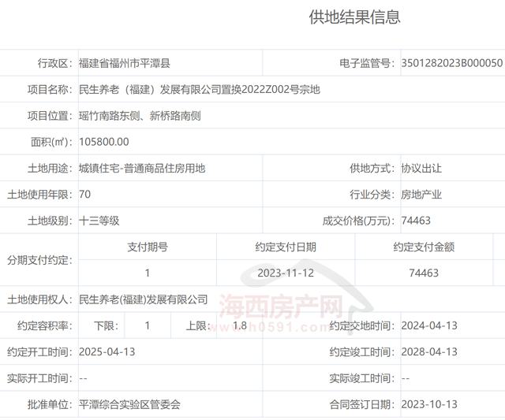505x420 pixels.
Task: Click land use 城镇住宅-普通商品住房用地
Action: 142,168
